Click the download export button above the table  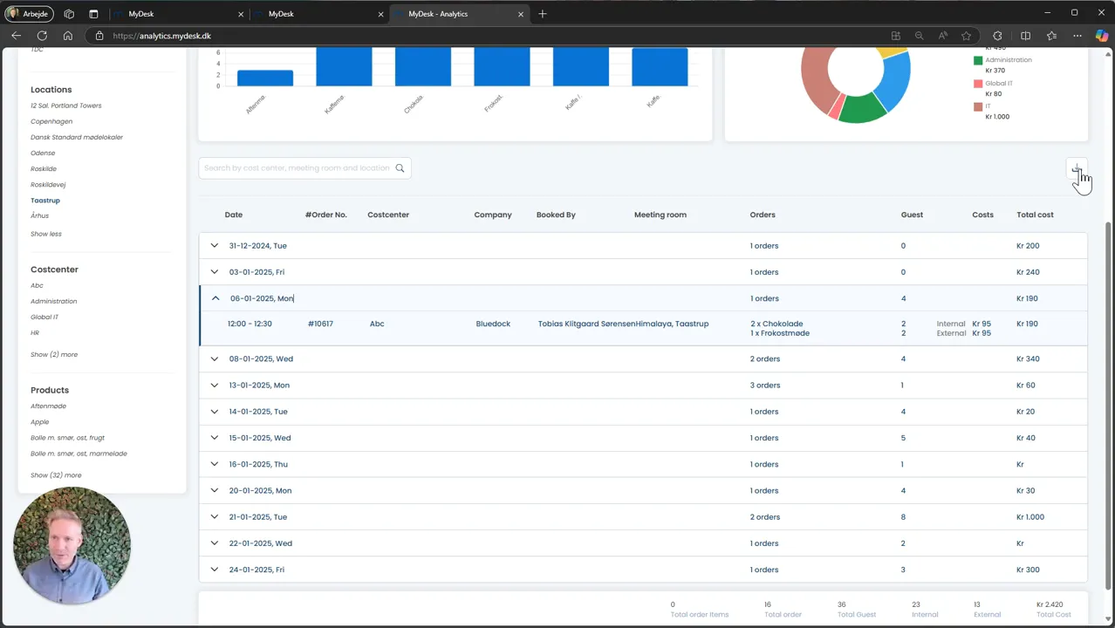pyautogui.click(x=1077, y=168)
